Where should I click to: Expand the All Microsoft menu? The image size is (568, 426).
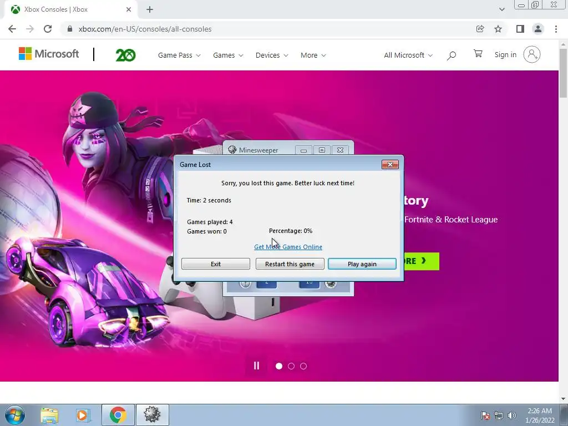[408, 55]
